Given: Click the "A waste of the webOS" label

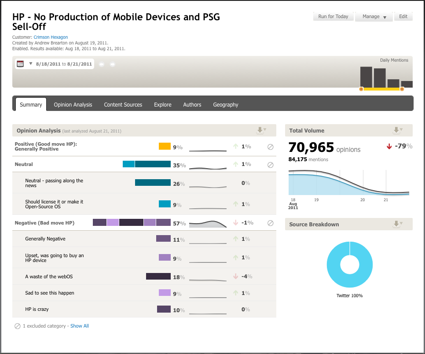Looking at the screenshot, I should tap(49, 277).
